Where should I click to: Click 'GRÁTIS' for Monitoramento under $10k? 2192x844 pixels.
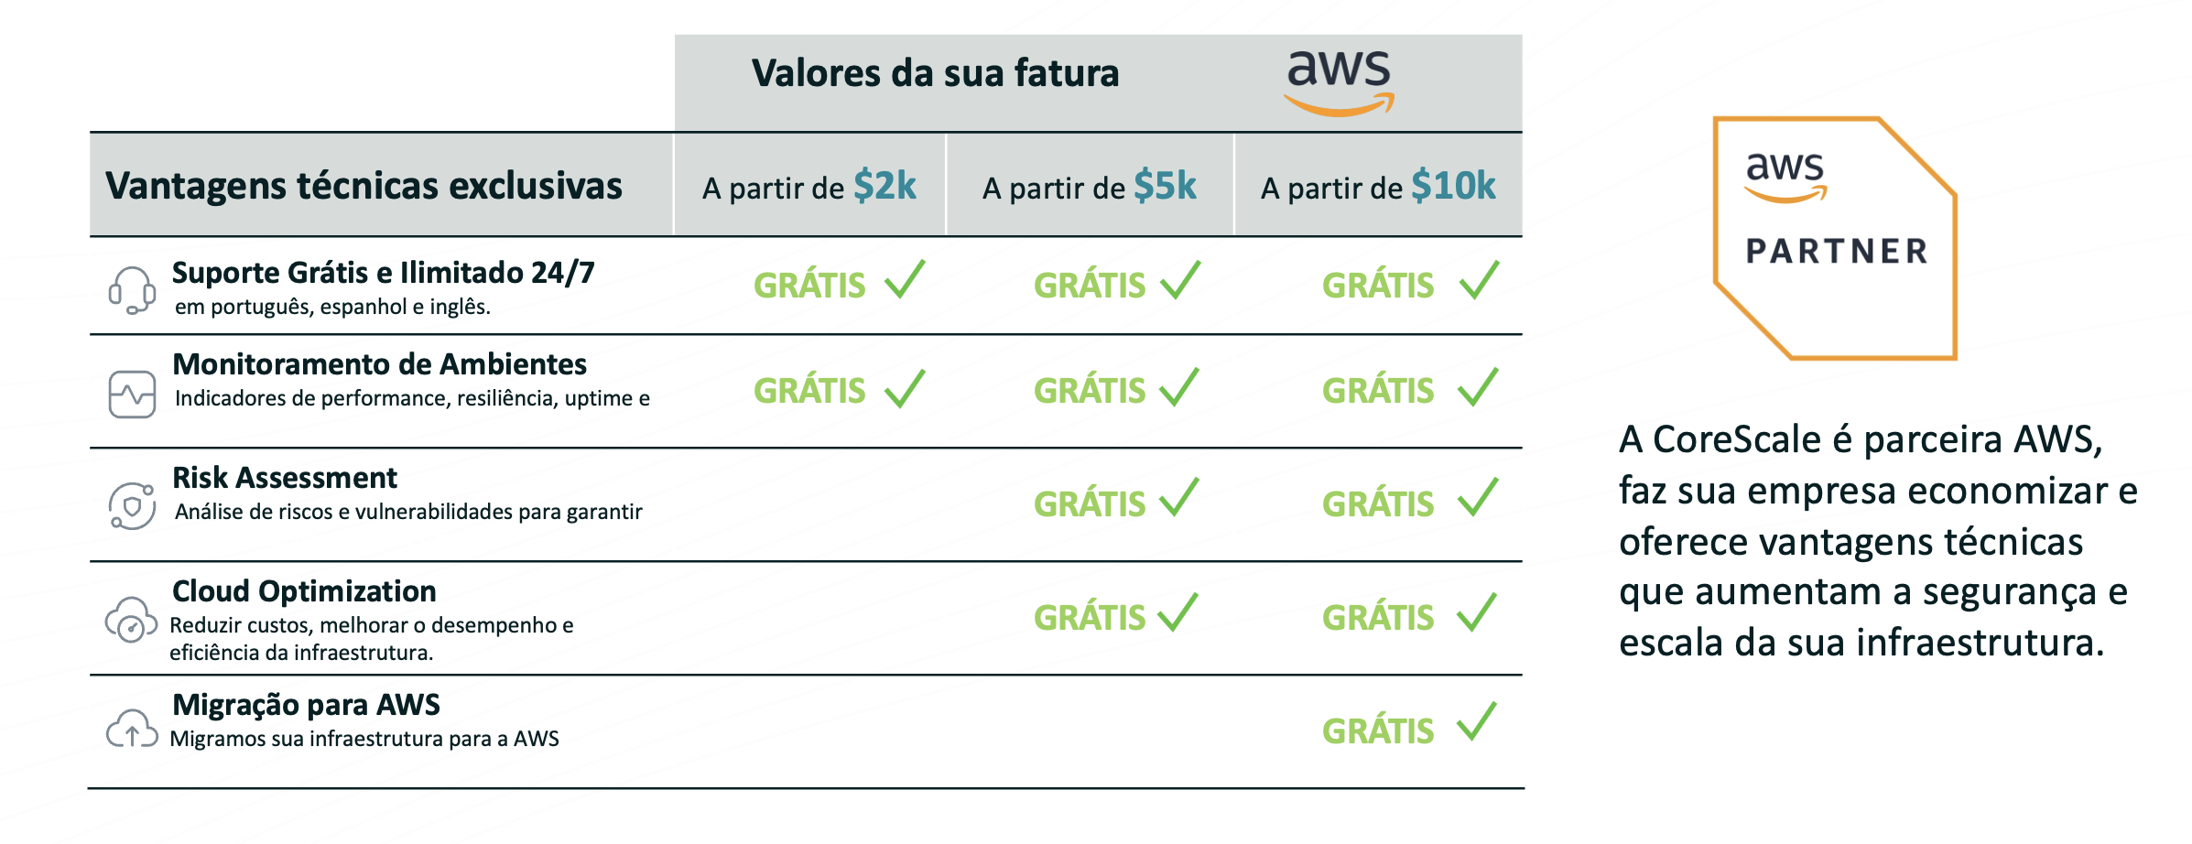pos(1378,391)
